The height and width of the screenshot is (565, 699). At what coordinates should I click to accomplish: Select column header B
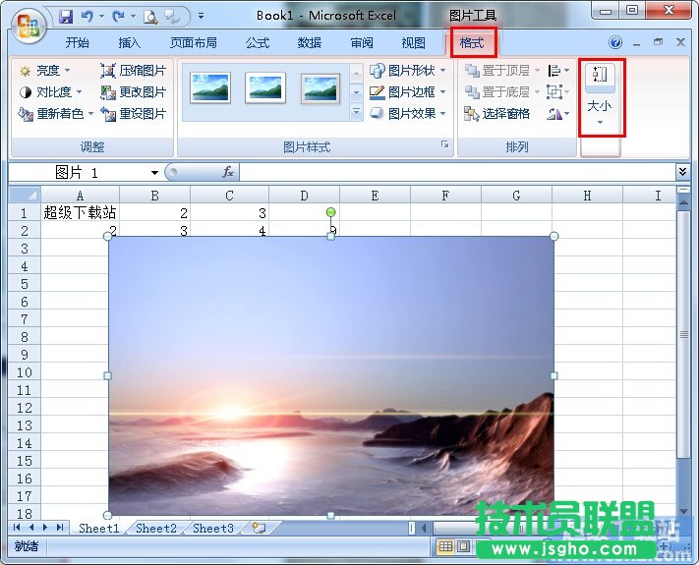coord(155,196)
